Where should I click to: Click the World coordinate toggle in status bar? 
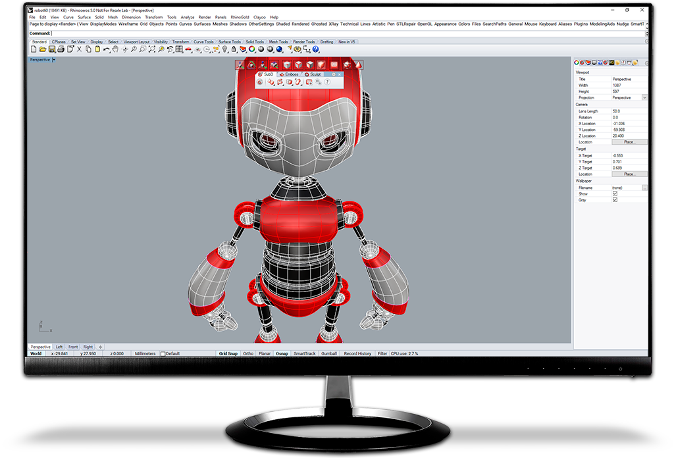(x=36, y=353)
